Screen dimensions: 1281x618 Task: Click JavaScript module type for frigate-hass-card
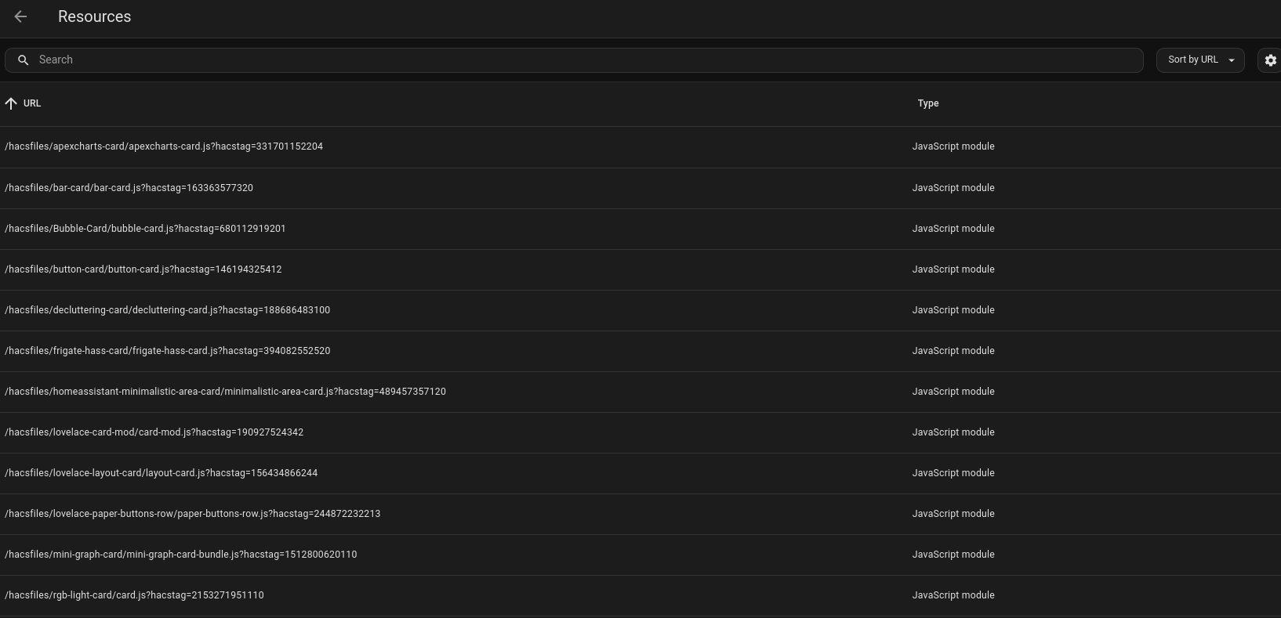[953, 351]
